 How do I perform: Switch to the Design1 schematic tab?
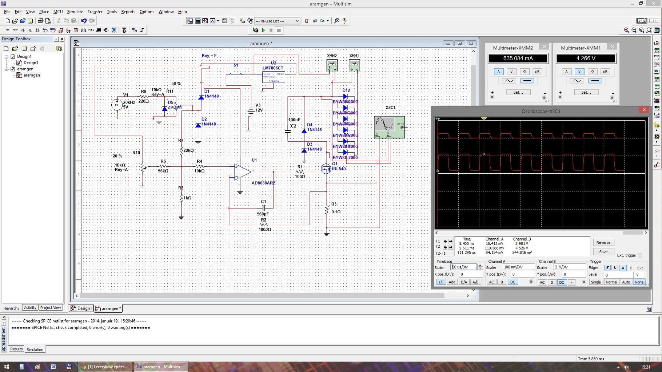(81, 308)
